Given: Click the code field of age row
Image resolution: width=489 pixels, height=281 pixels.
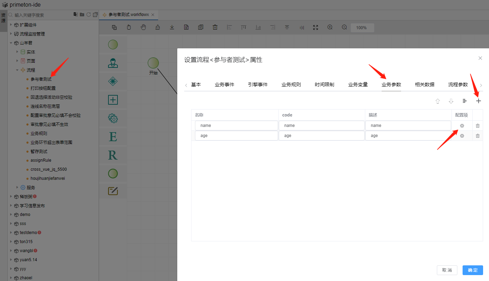Looking at the screenshot, I should [x=321, y=136].
